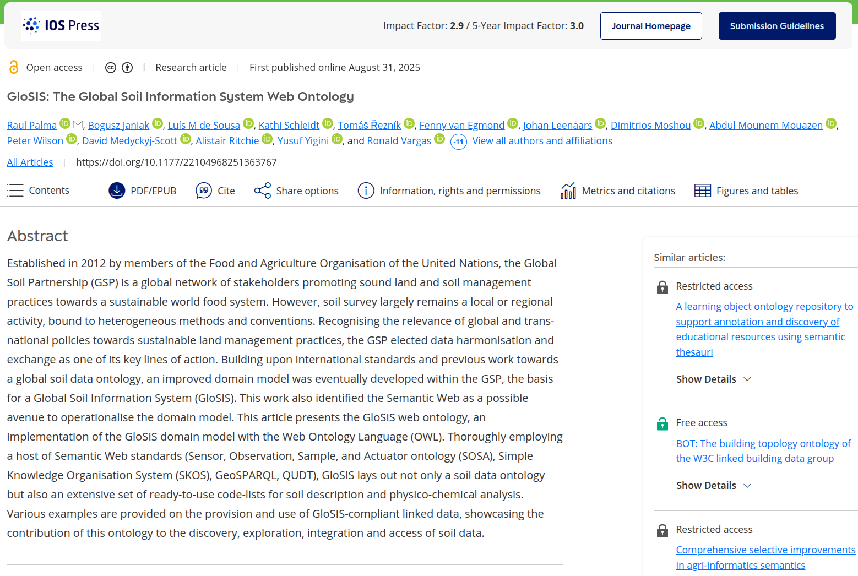Open Tomáš Řezník's ORCID iD icon
The image size is (858, 576).
tap(409, 123)
